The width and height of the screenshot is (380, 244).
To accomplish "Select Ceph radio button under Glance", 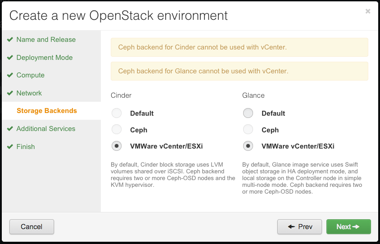I will click(248, 129).
